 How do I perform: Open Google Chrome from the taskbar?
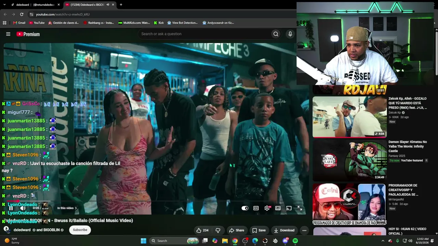pyautogui.click(x=235, y=241)
